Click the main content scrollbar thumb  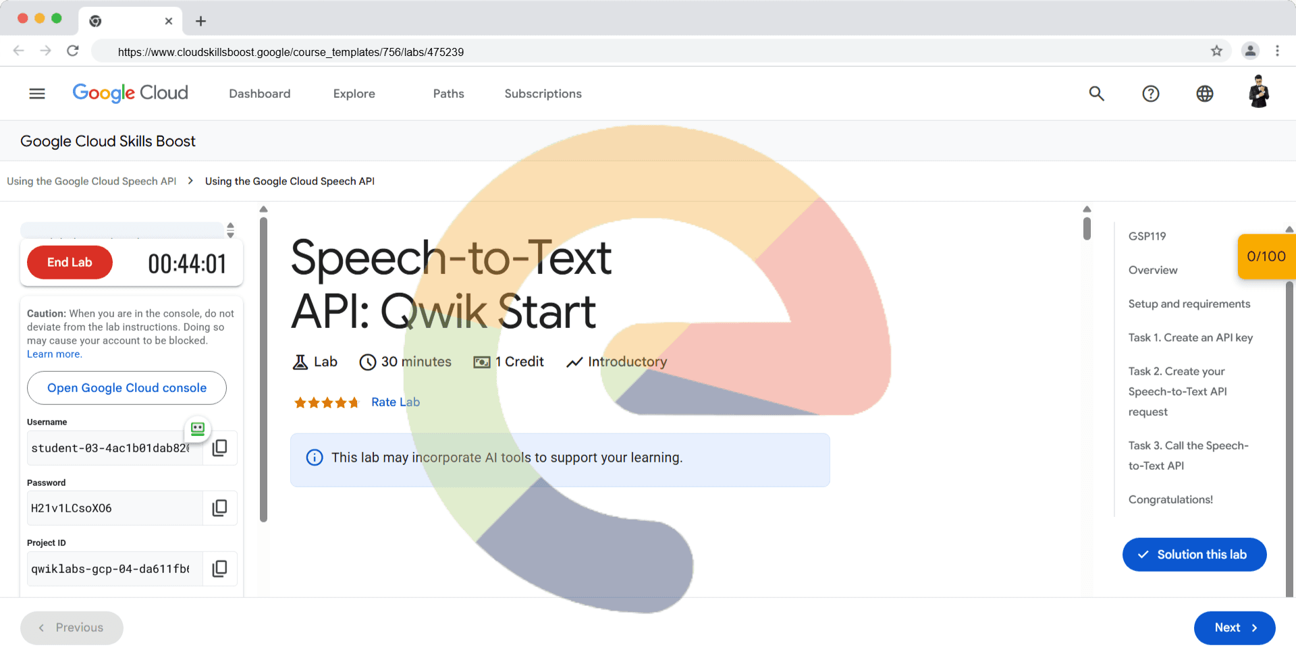pyautogui.click(x=1087, y=228)
